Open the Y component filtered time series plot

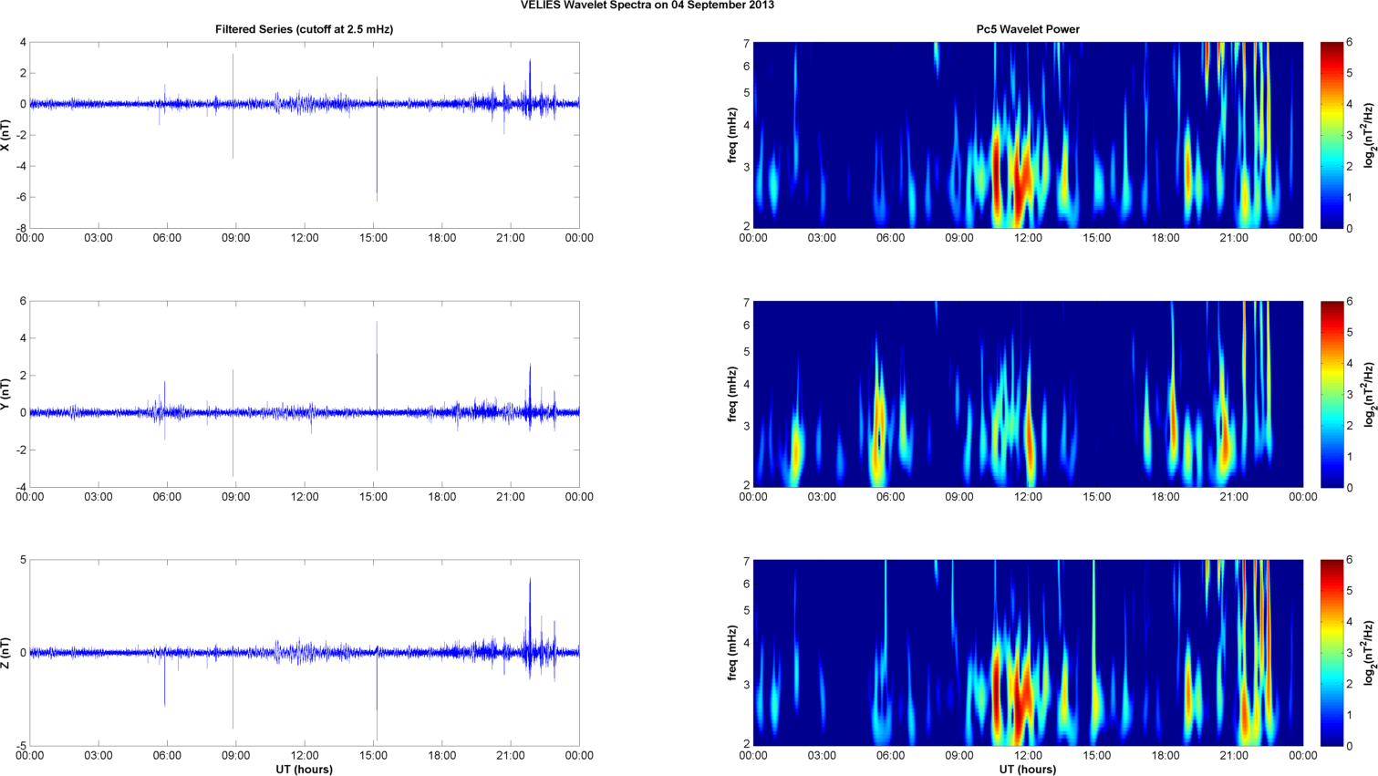[x=304, y=394]
